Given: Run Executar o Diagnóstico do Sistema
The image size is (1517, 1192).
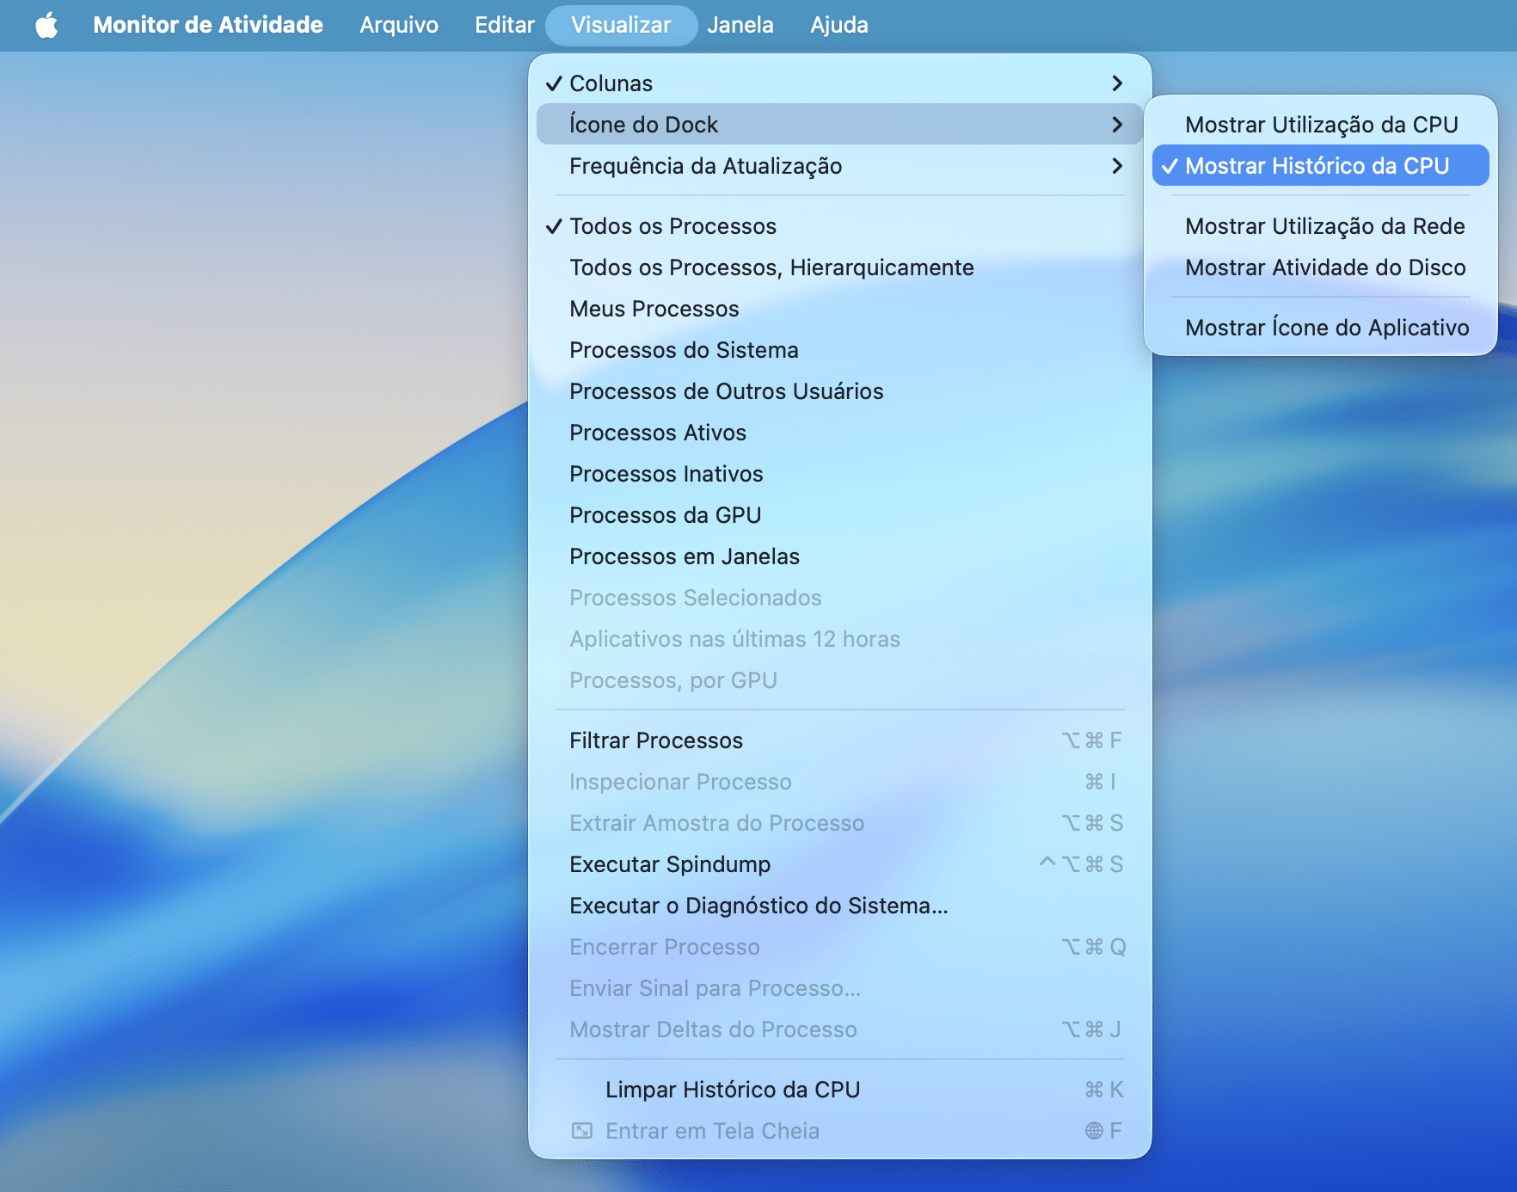Looking at the screenshot, I should point(758,906).
